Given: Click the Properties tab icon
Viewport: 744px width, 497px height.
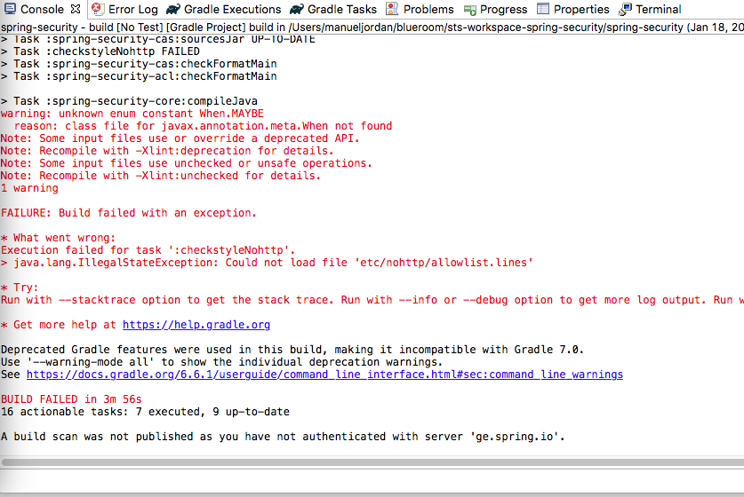Looking at the screenshot, I should 542,9.
